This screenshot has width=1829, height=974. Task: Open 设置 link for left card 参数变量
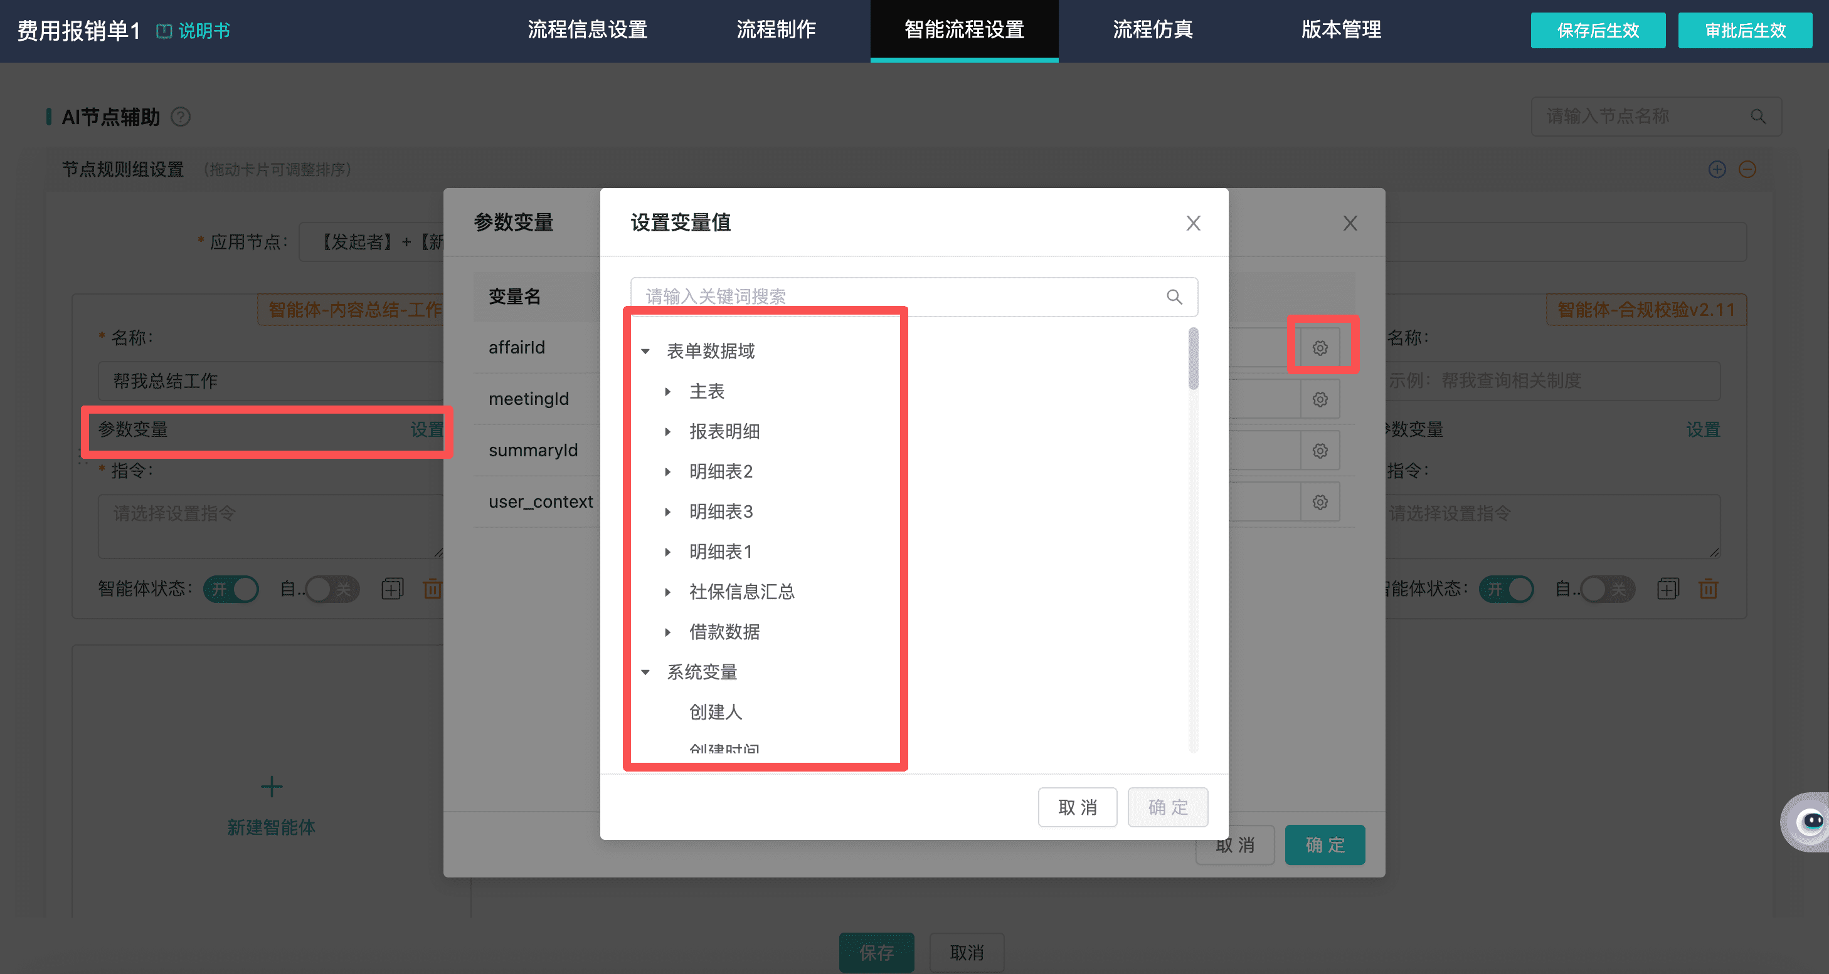click(x=427, y=430)
